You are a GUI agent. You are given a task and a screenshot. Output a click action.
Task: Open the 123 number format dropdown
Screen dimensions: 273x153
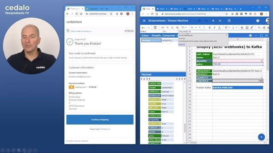click(x=184, y=28)
